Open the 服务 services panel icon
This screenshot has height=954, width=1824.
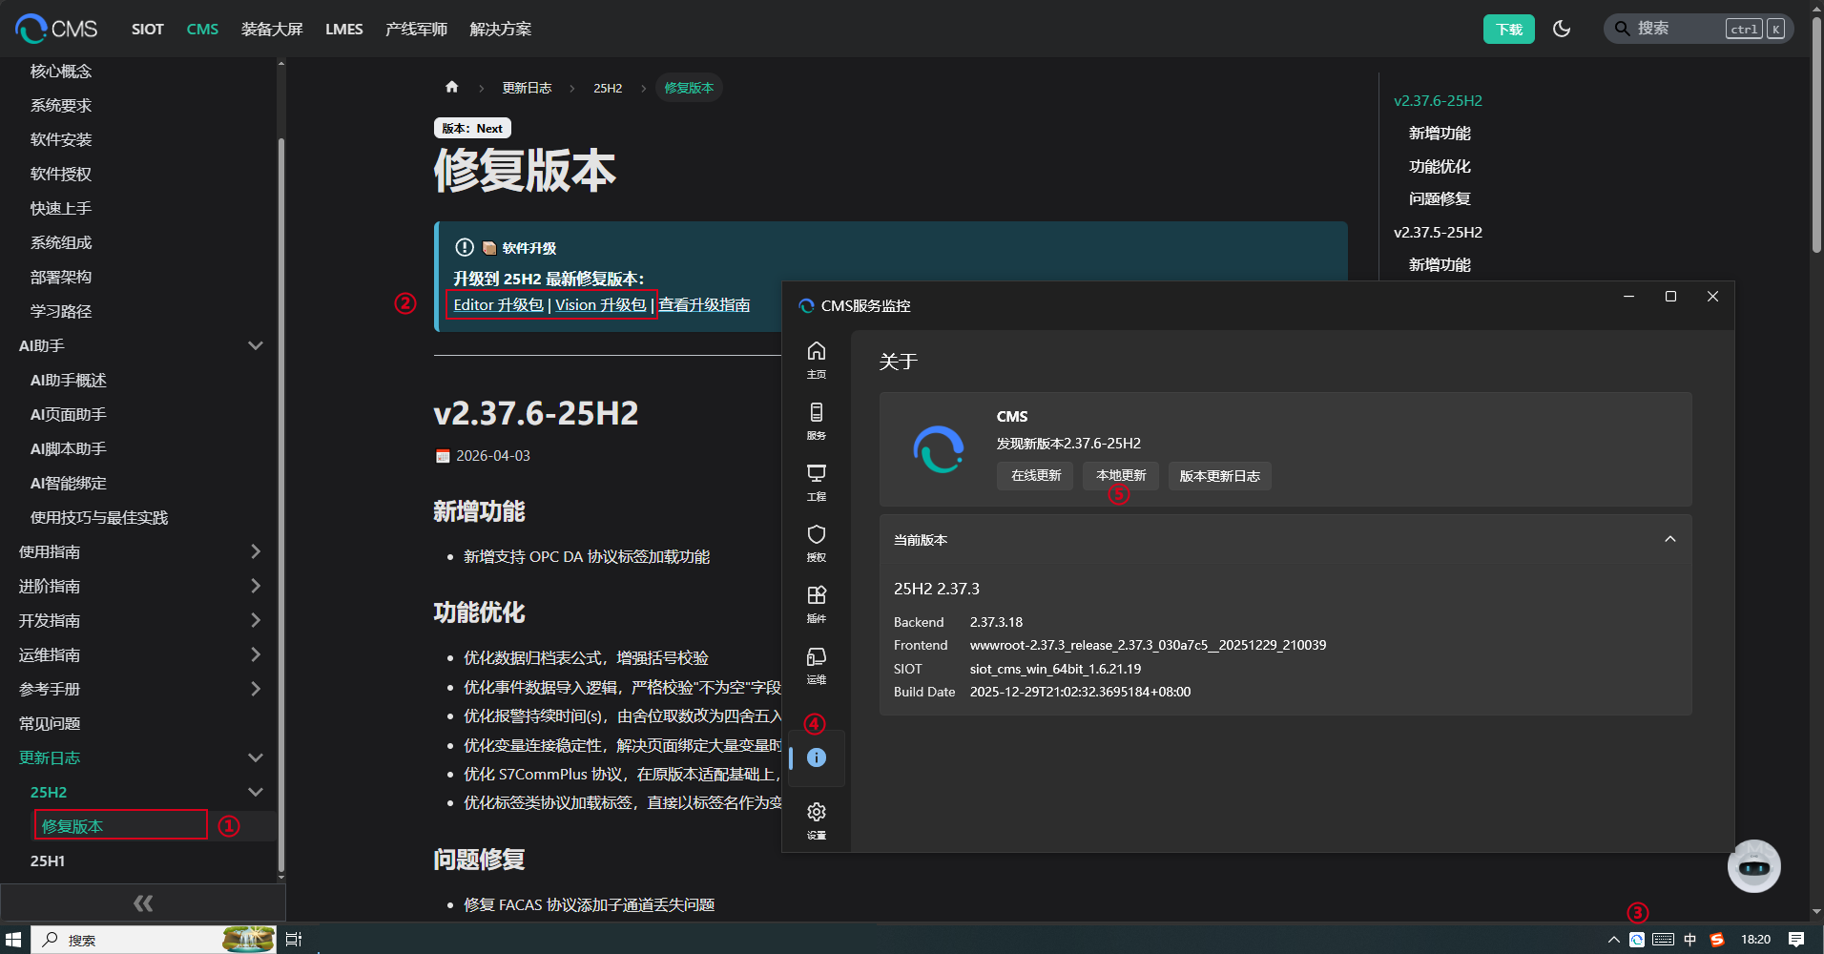pos(816,420)
